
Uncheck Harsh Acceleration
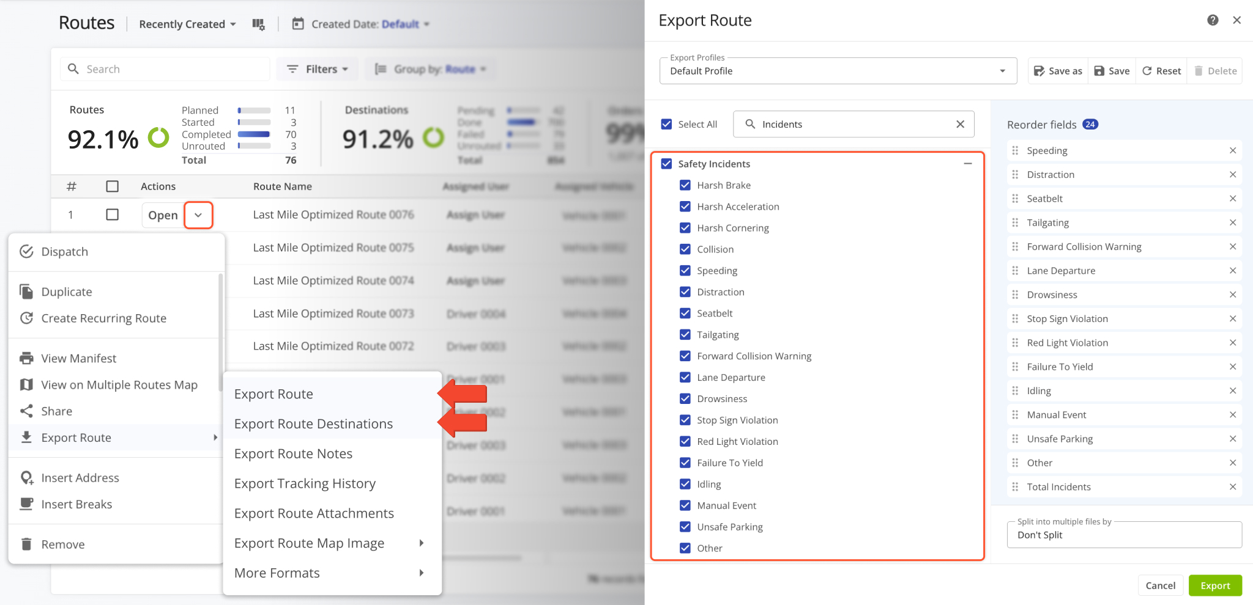685,207
